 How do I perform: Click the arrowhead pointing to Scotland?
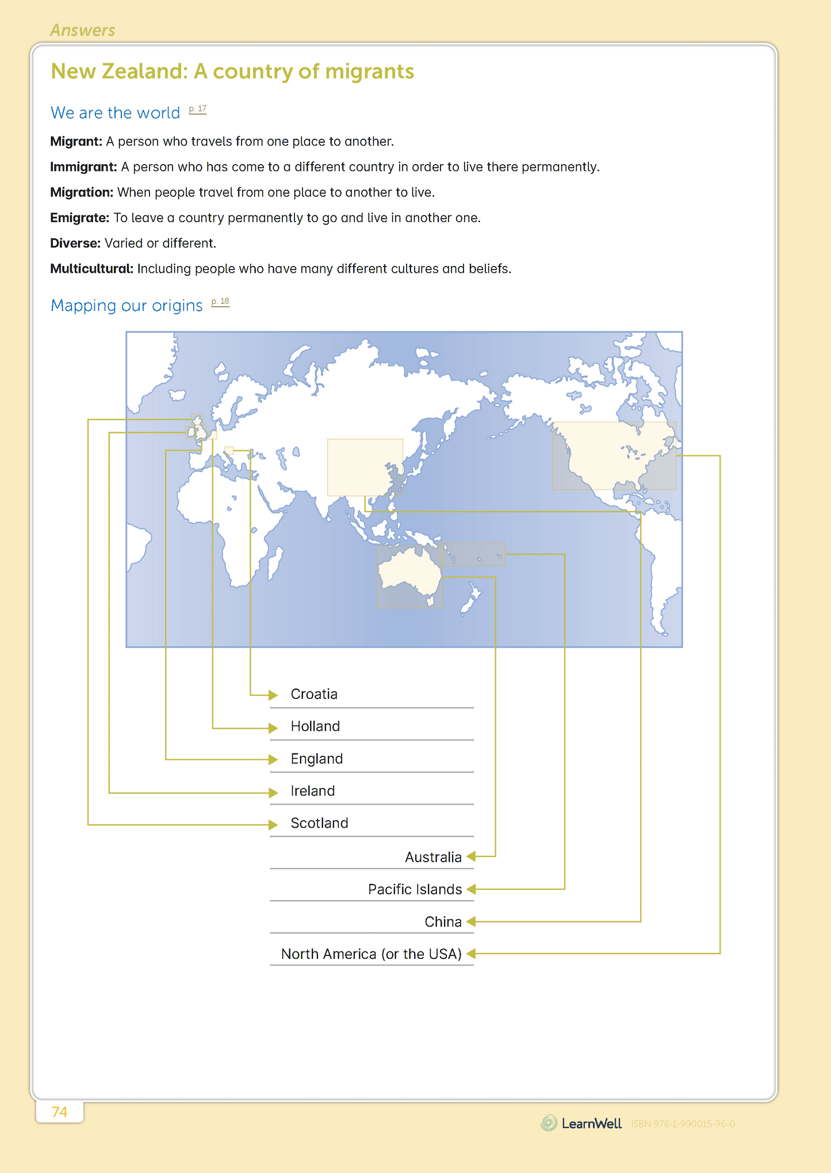274,825
